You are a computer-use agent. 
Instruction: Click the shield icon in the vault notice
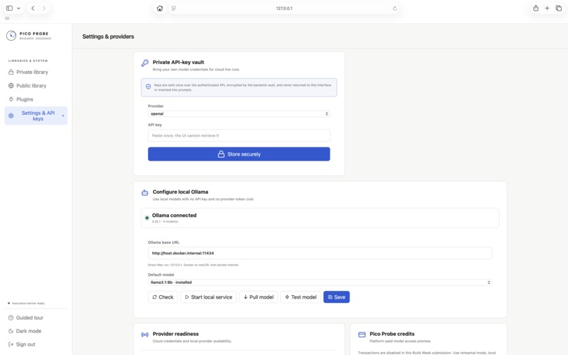coord(148,87)
